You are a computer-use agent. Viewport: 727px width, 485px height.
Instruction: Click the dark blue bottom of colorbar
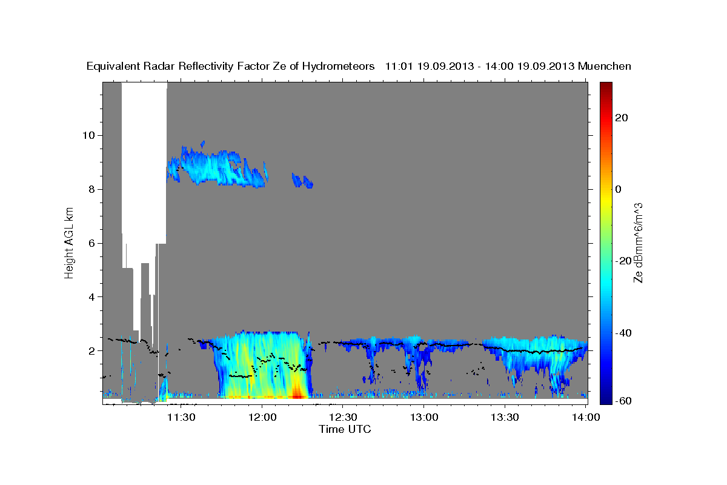[606, 399]
